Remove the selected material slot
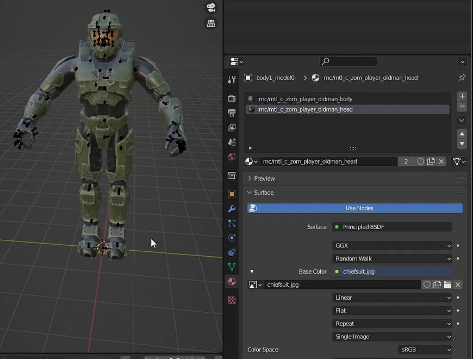 click(462, 107)
